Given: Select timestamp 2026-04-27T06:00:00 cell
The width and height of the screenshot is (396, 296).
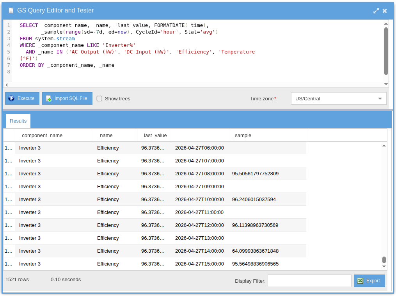Looking at the screenshot, I should click(199, 148).
